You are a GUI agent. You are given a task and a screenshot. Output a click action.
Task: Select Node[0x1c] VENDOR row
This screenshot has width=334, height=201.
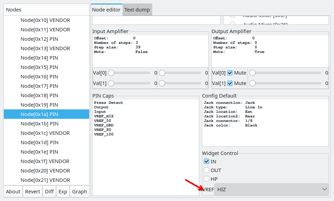[x=46, y=133]
